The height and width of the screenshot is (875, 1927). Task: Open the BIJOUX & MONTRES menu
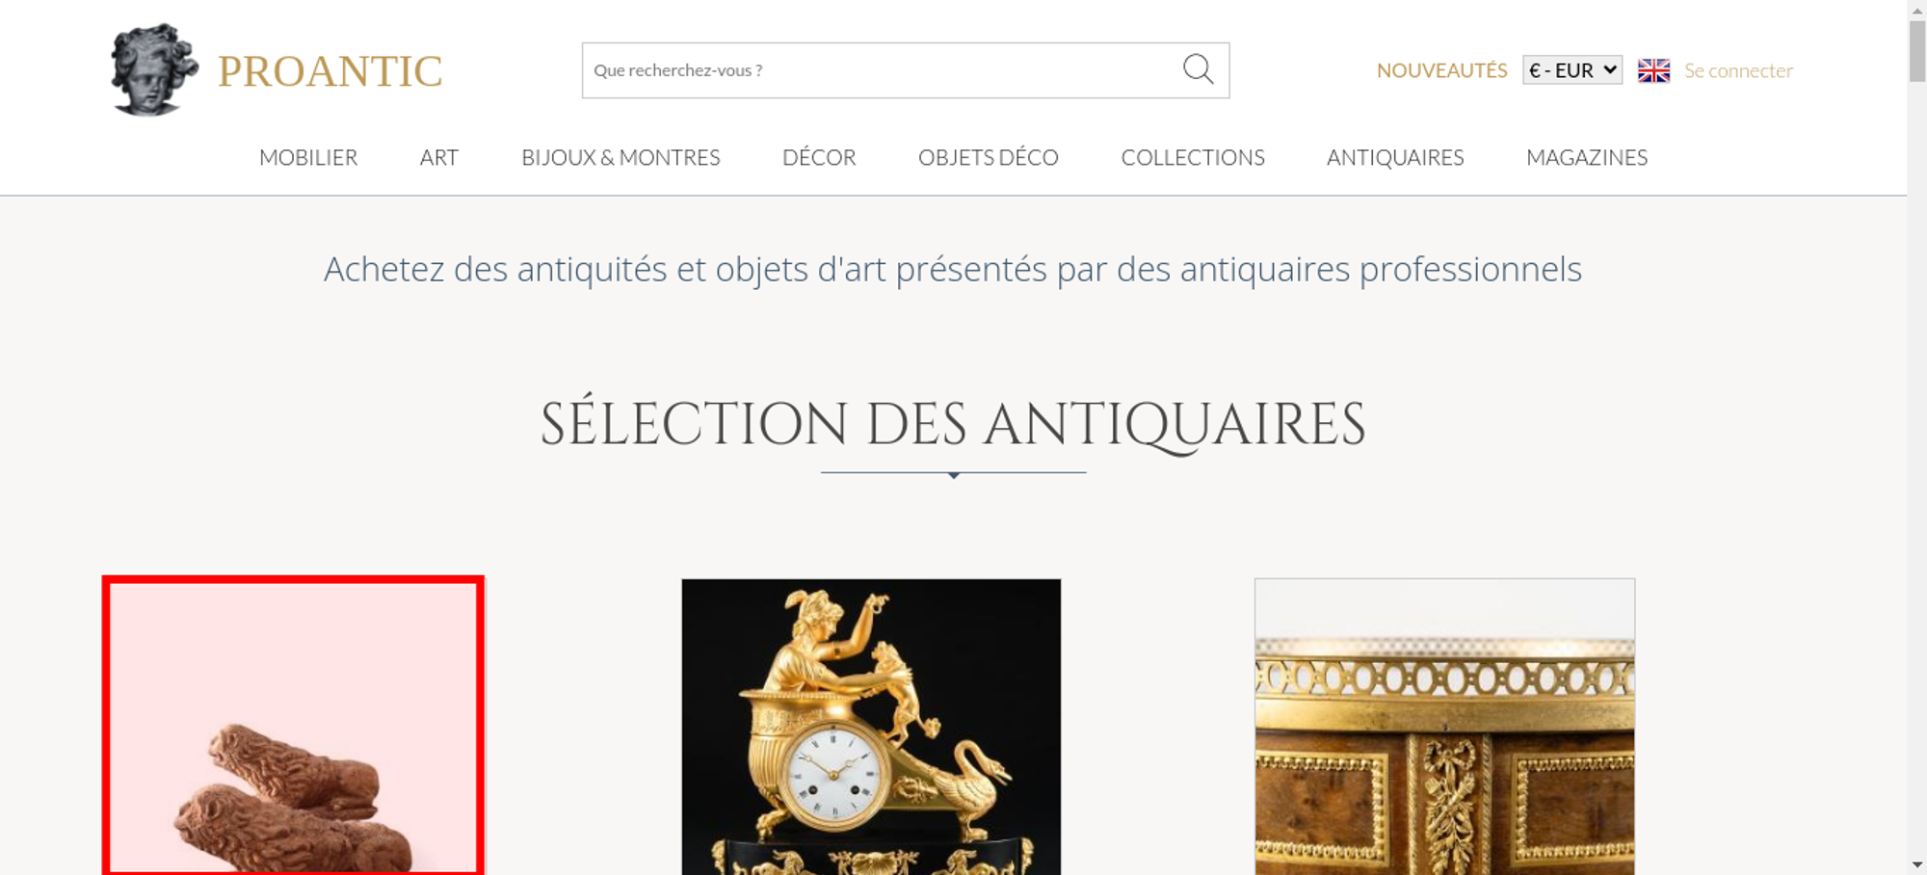pos(620,157)
